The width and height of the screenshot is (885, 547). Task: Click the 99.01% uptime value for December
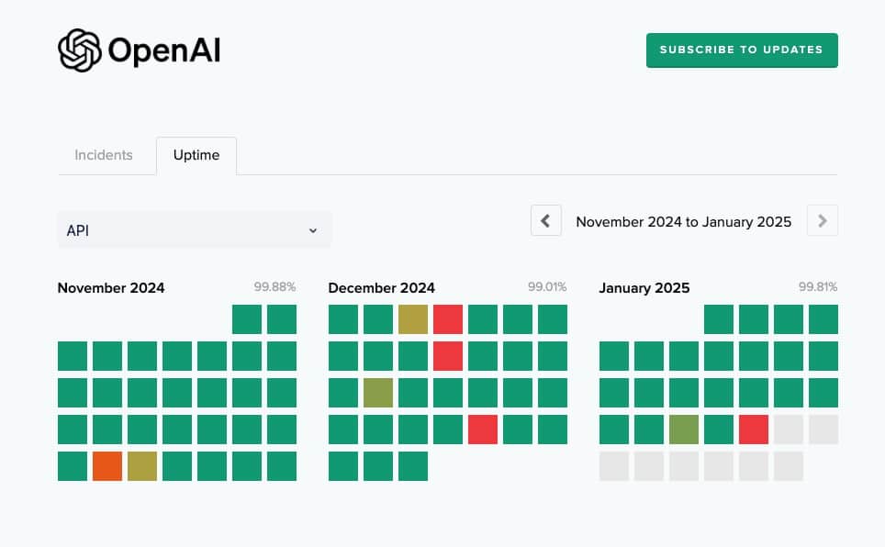(547, 286)
